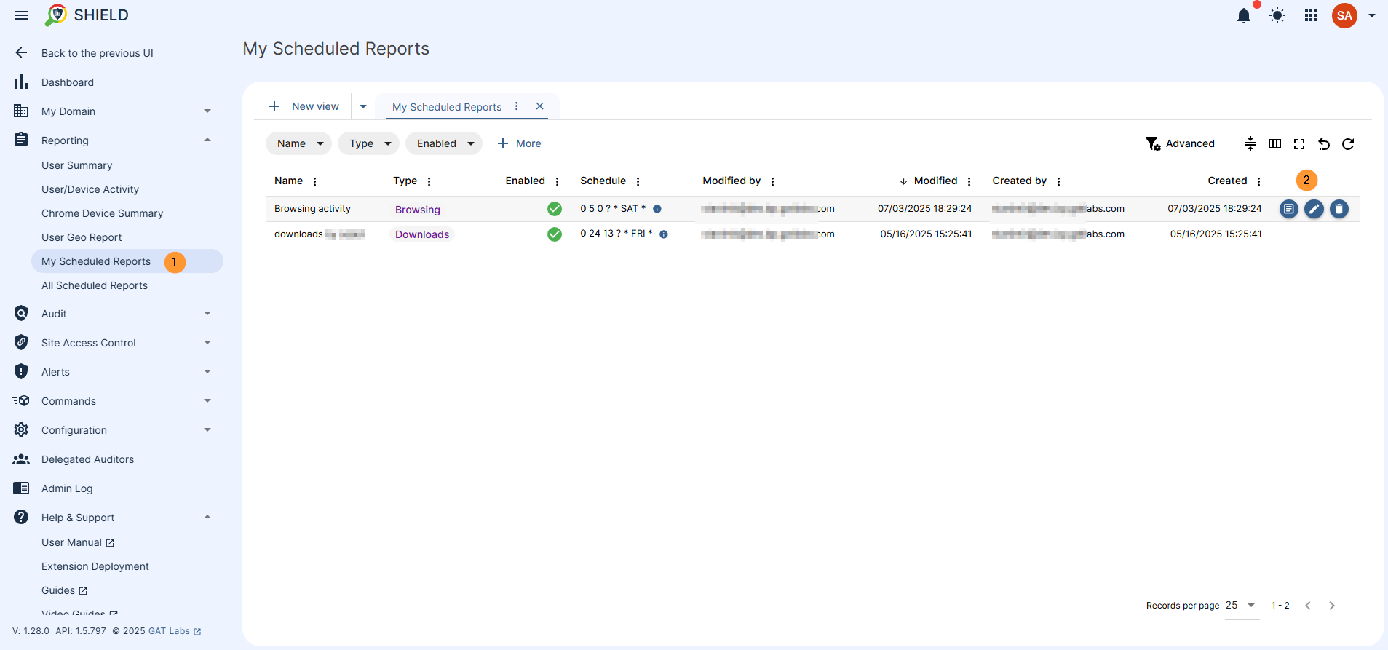Image resolution: width=1388 pixels, height=650 pixels.
Task: Open the User Manual link
Action: (x=78, y=542)
